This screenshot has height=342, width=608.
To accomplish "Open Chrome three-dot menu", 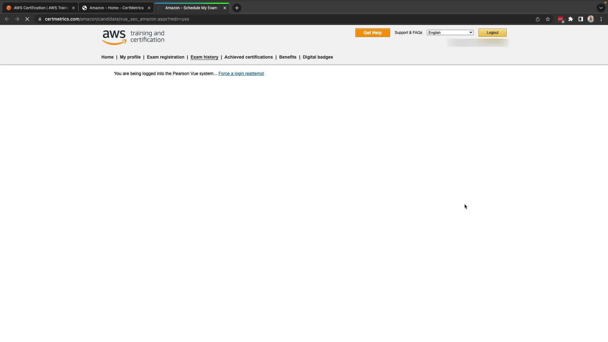I will click(x=601, y=19).
